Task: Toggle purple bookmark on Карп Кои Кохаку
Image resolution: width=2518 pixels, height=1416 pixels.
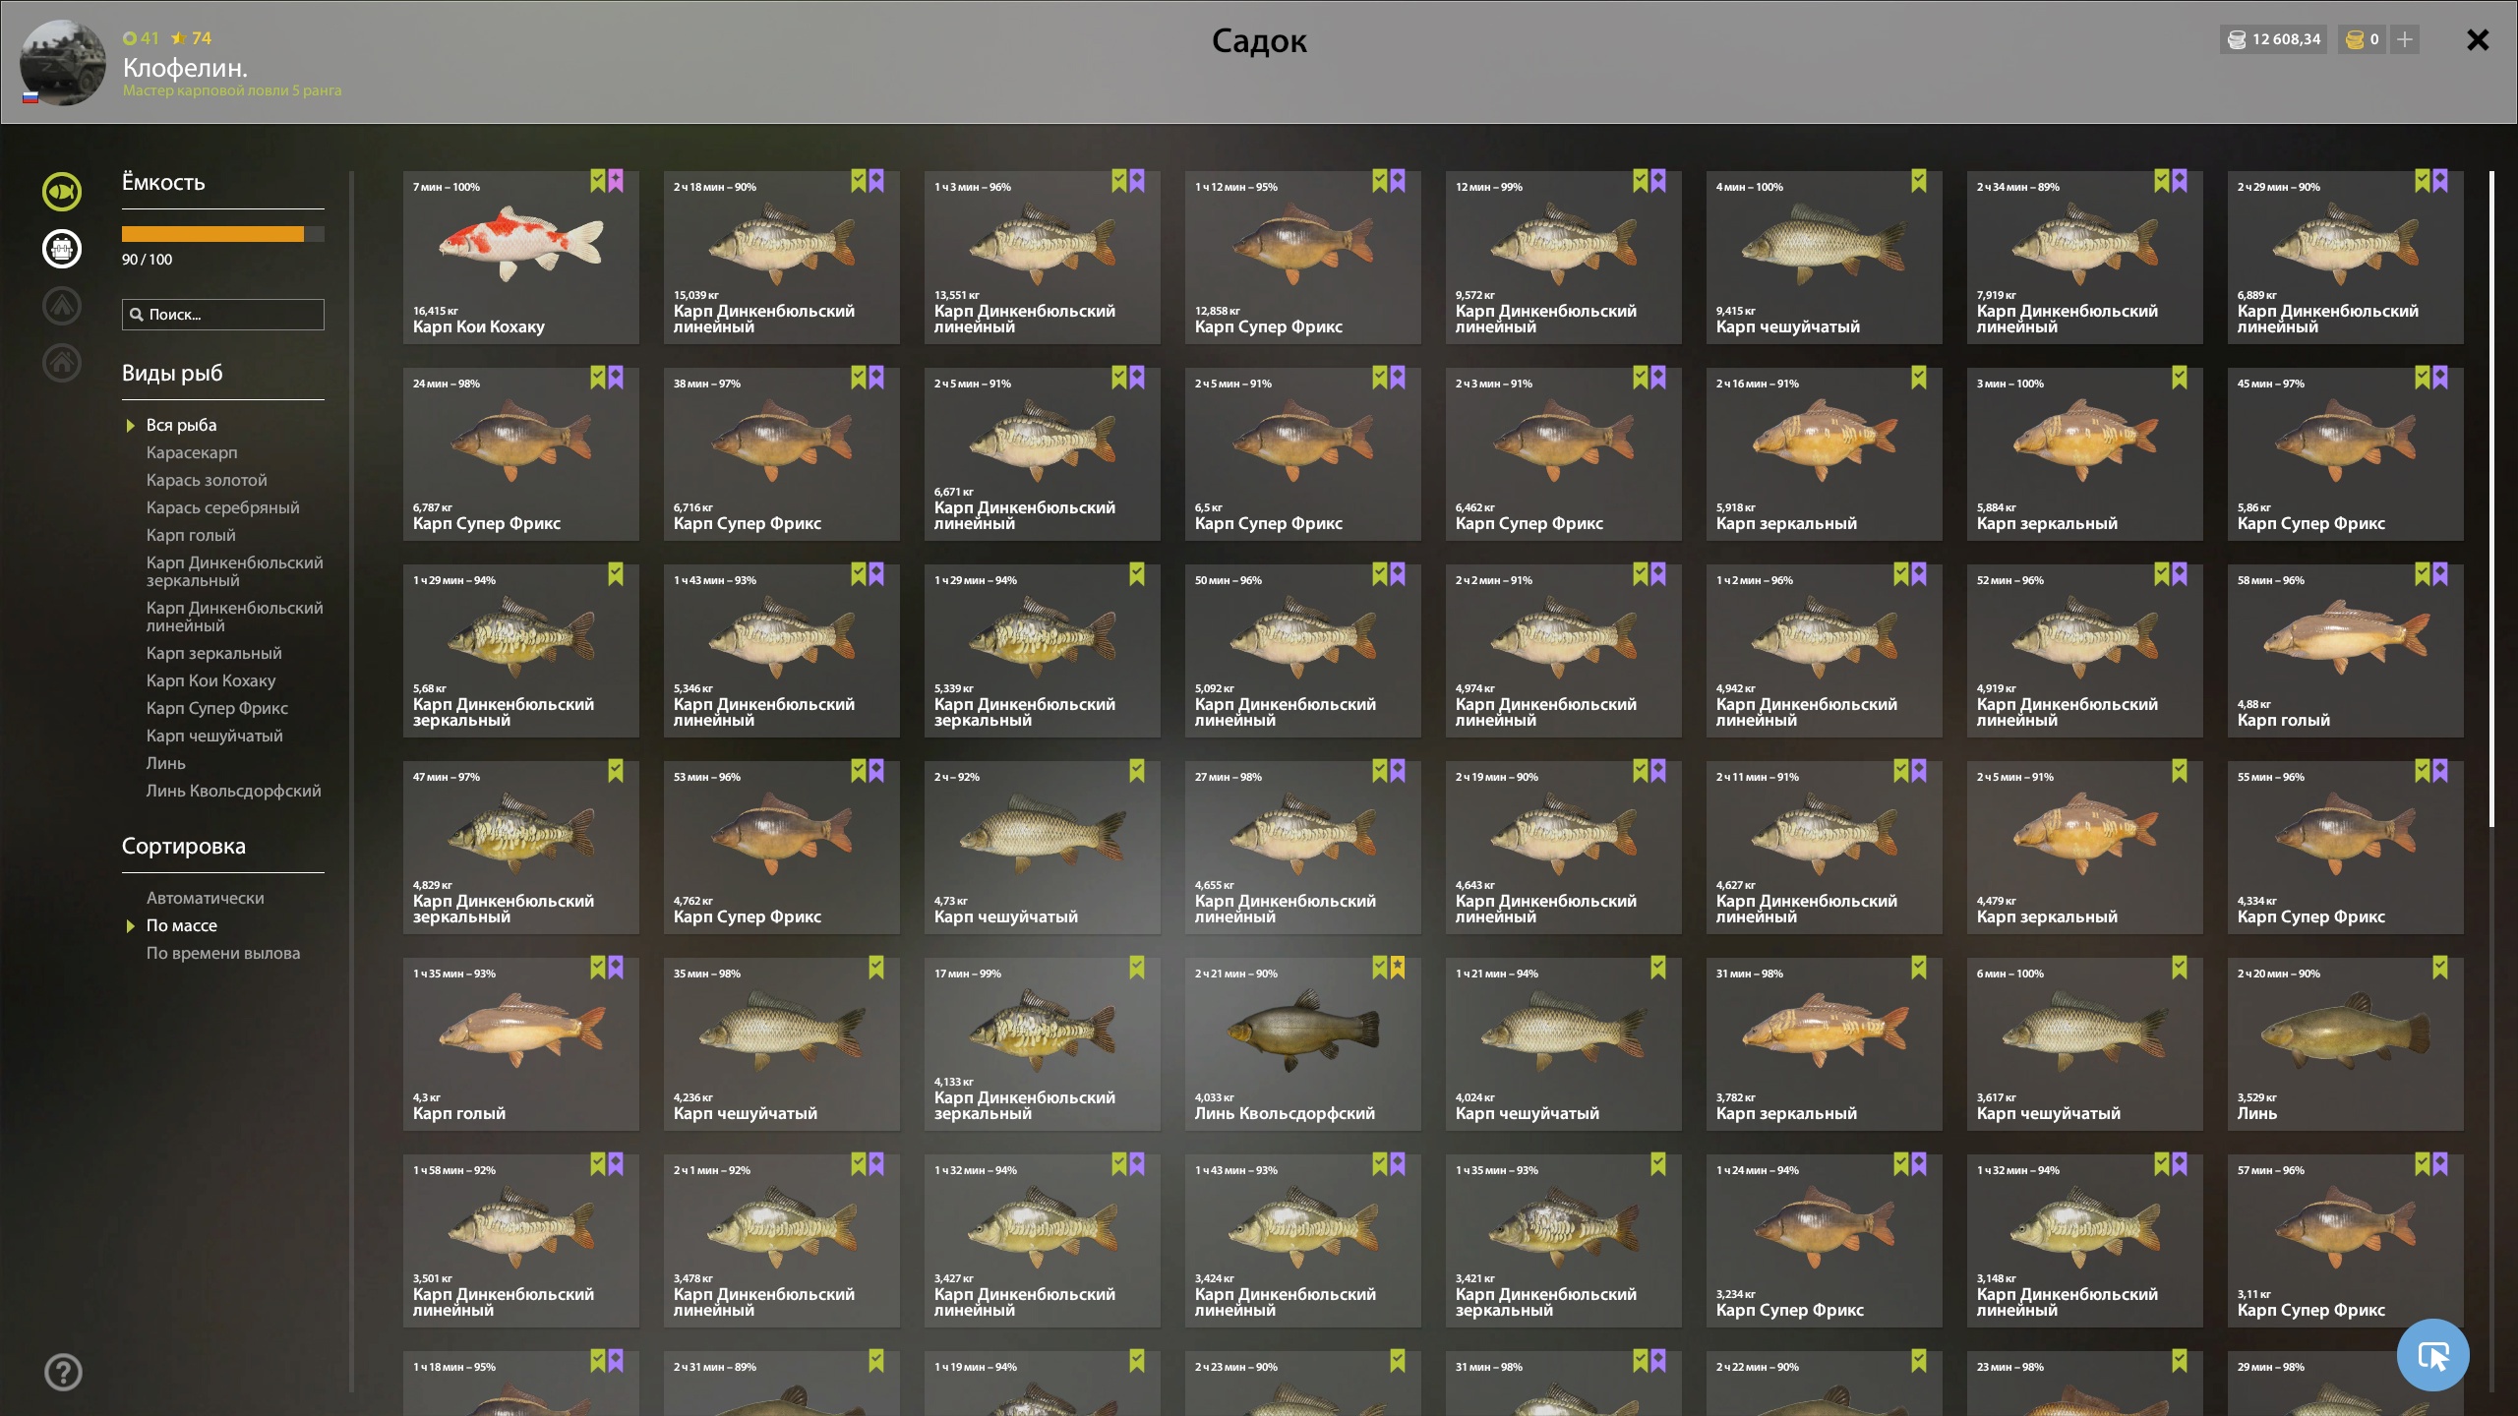Action: coord(616,181)
